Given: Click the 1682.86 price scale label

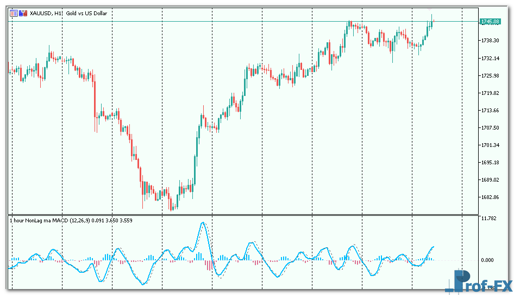Looking at the screenshot, I should click(490, 197).
